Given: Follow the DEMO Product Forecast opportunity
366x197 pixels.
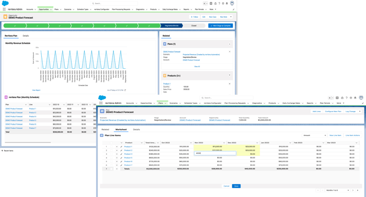Looking at the screenshot, I should click(194, 17).
